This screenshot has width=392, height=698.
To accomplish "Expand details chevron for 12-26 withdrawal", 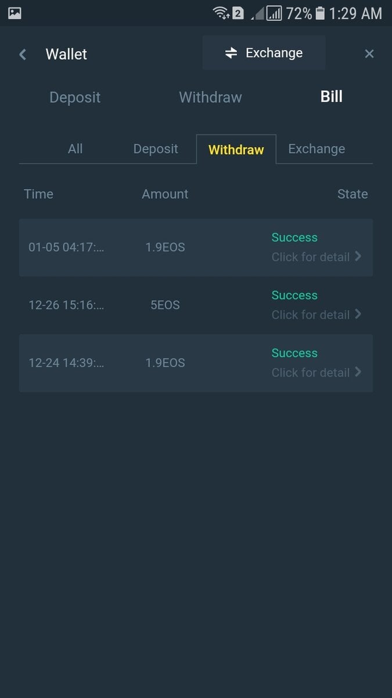I will pyautogui.click(x=358, y=314).
